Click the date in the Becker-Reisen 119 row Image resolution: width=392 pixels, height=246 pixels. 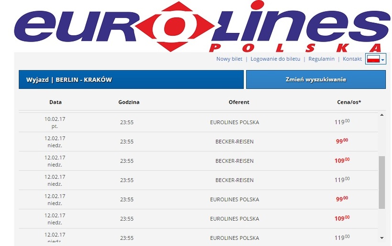point(55,180)
